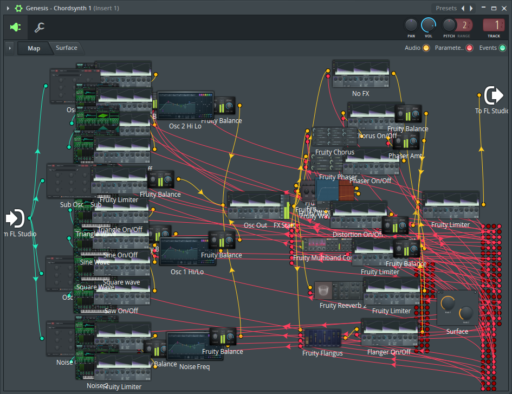Viewport: 512px width, 394px height.
Task: Open the plugin options gear icon
Action: (x=19, y=8)
